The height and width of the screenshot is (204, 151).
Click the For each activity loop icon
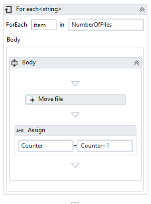click(8, 10)
